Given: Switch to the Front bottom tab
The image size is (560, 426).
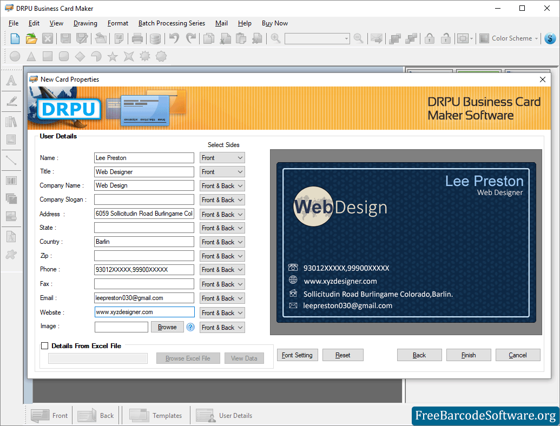Looking at the screenshot, I should [50, 416].
